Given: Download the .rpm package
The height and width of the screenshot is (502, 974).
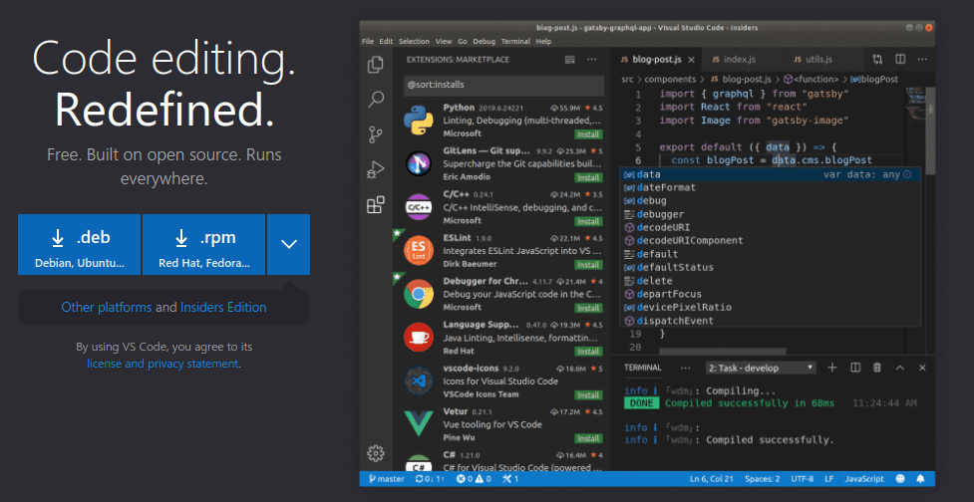Looking at the screenshot, I should [203, 244].
